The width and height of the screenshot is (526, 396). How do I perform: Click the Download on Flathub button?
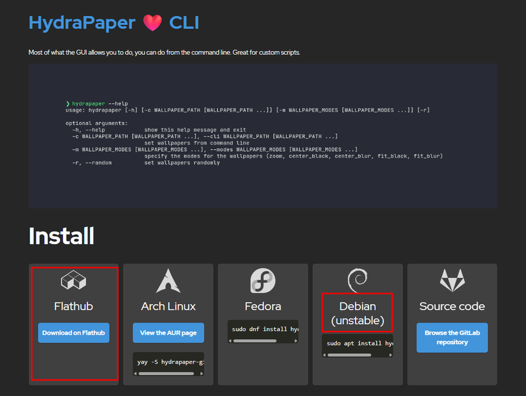73,332
